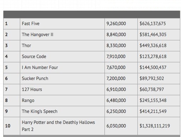Select the $626,137,675 gross value
This screenshot has width=181, height=137.
[x=153, y=24]
